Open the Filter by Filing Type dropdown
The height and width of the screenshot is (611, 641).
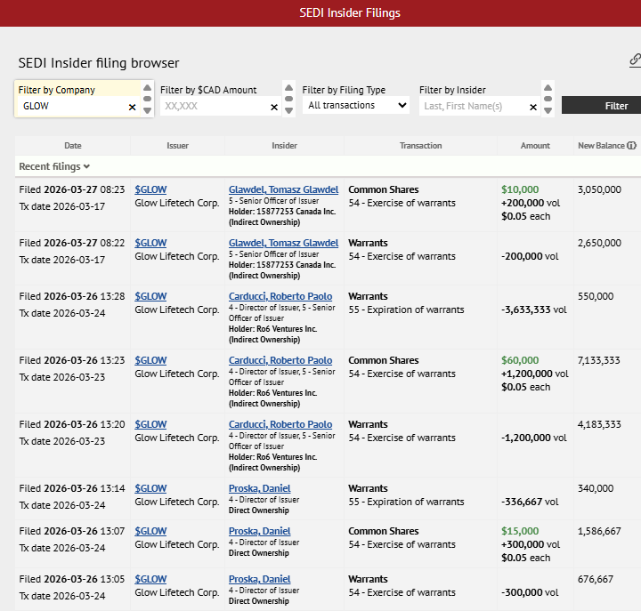pos(355,105)
